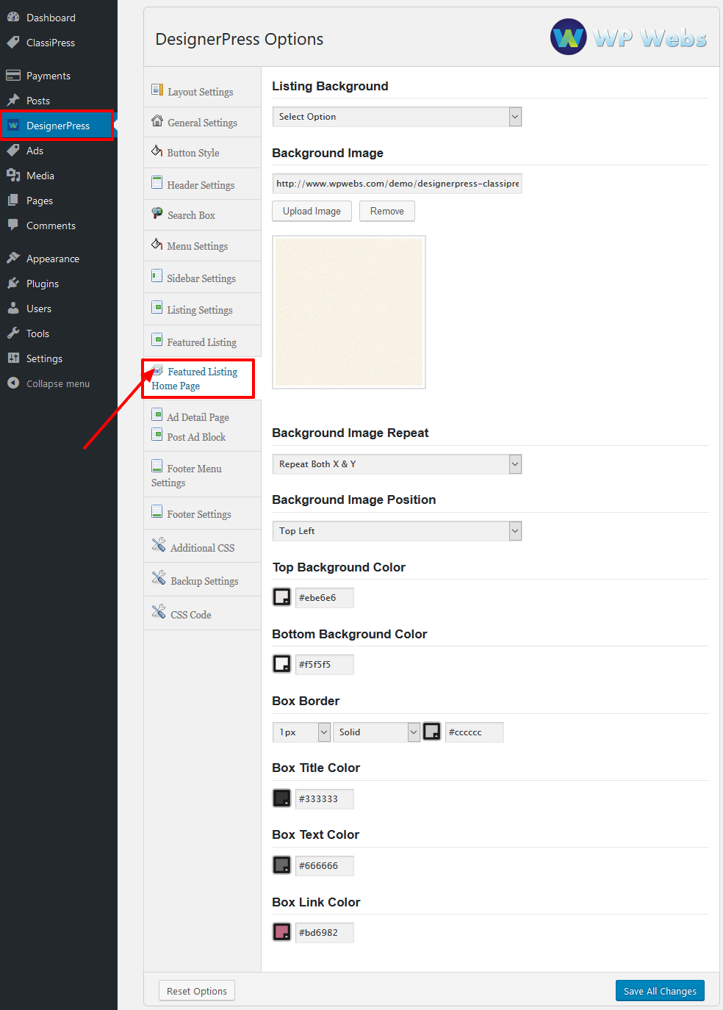The image size is (723, 1010).
Task: Click the CSS Code tools icon
Action: (x=159, y=611)
